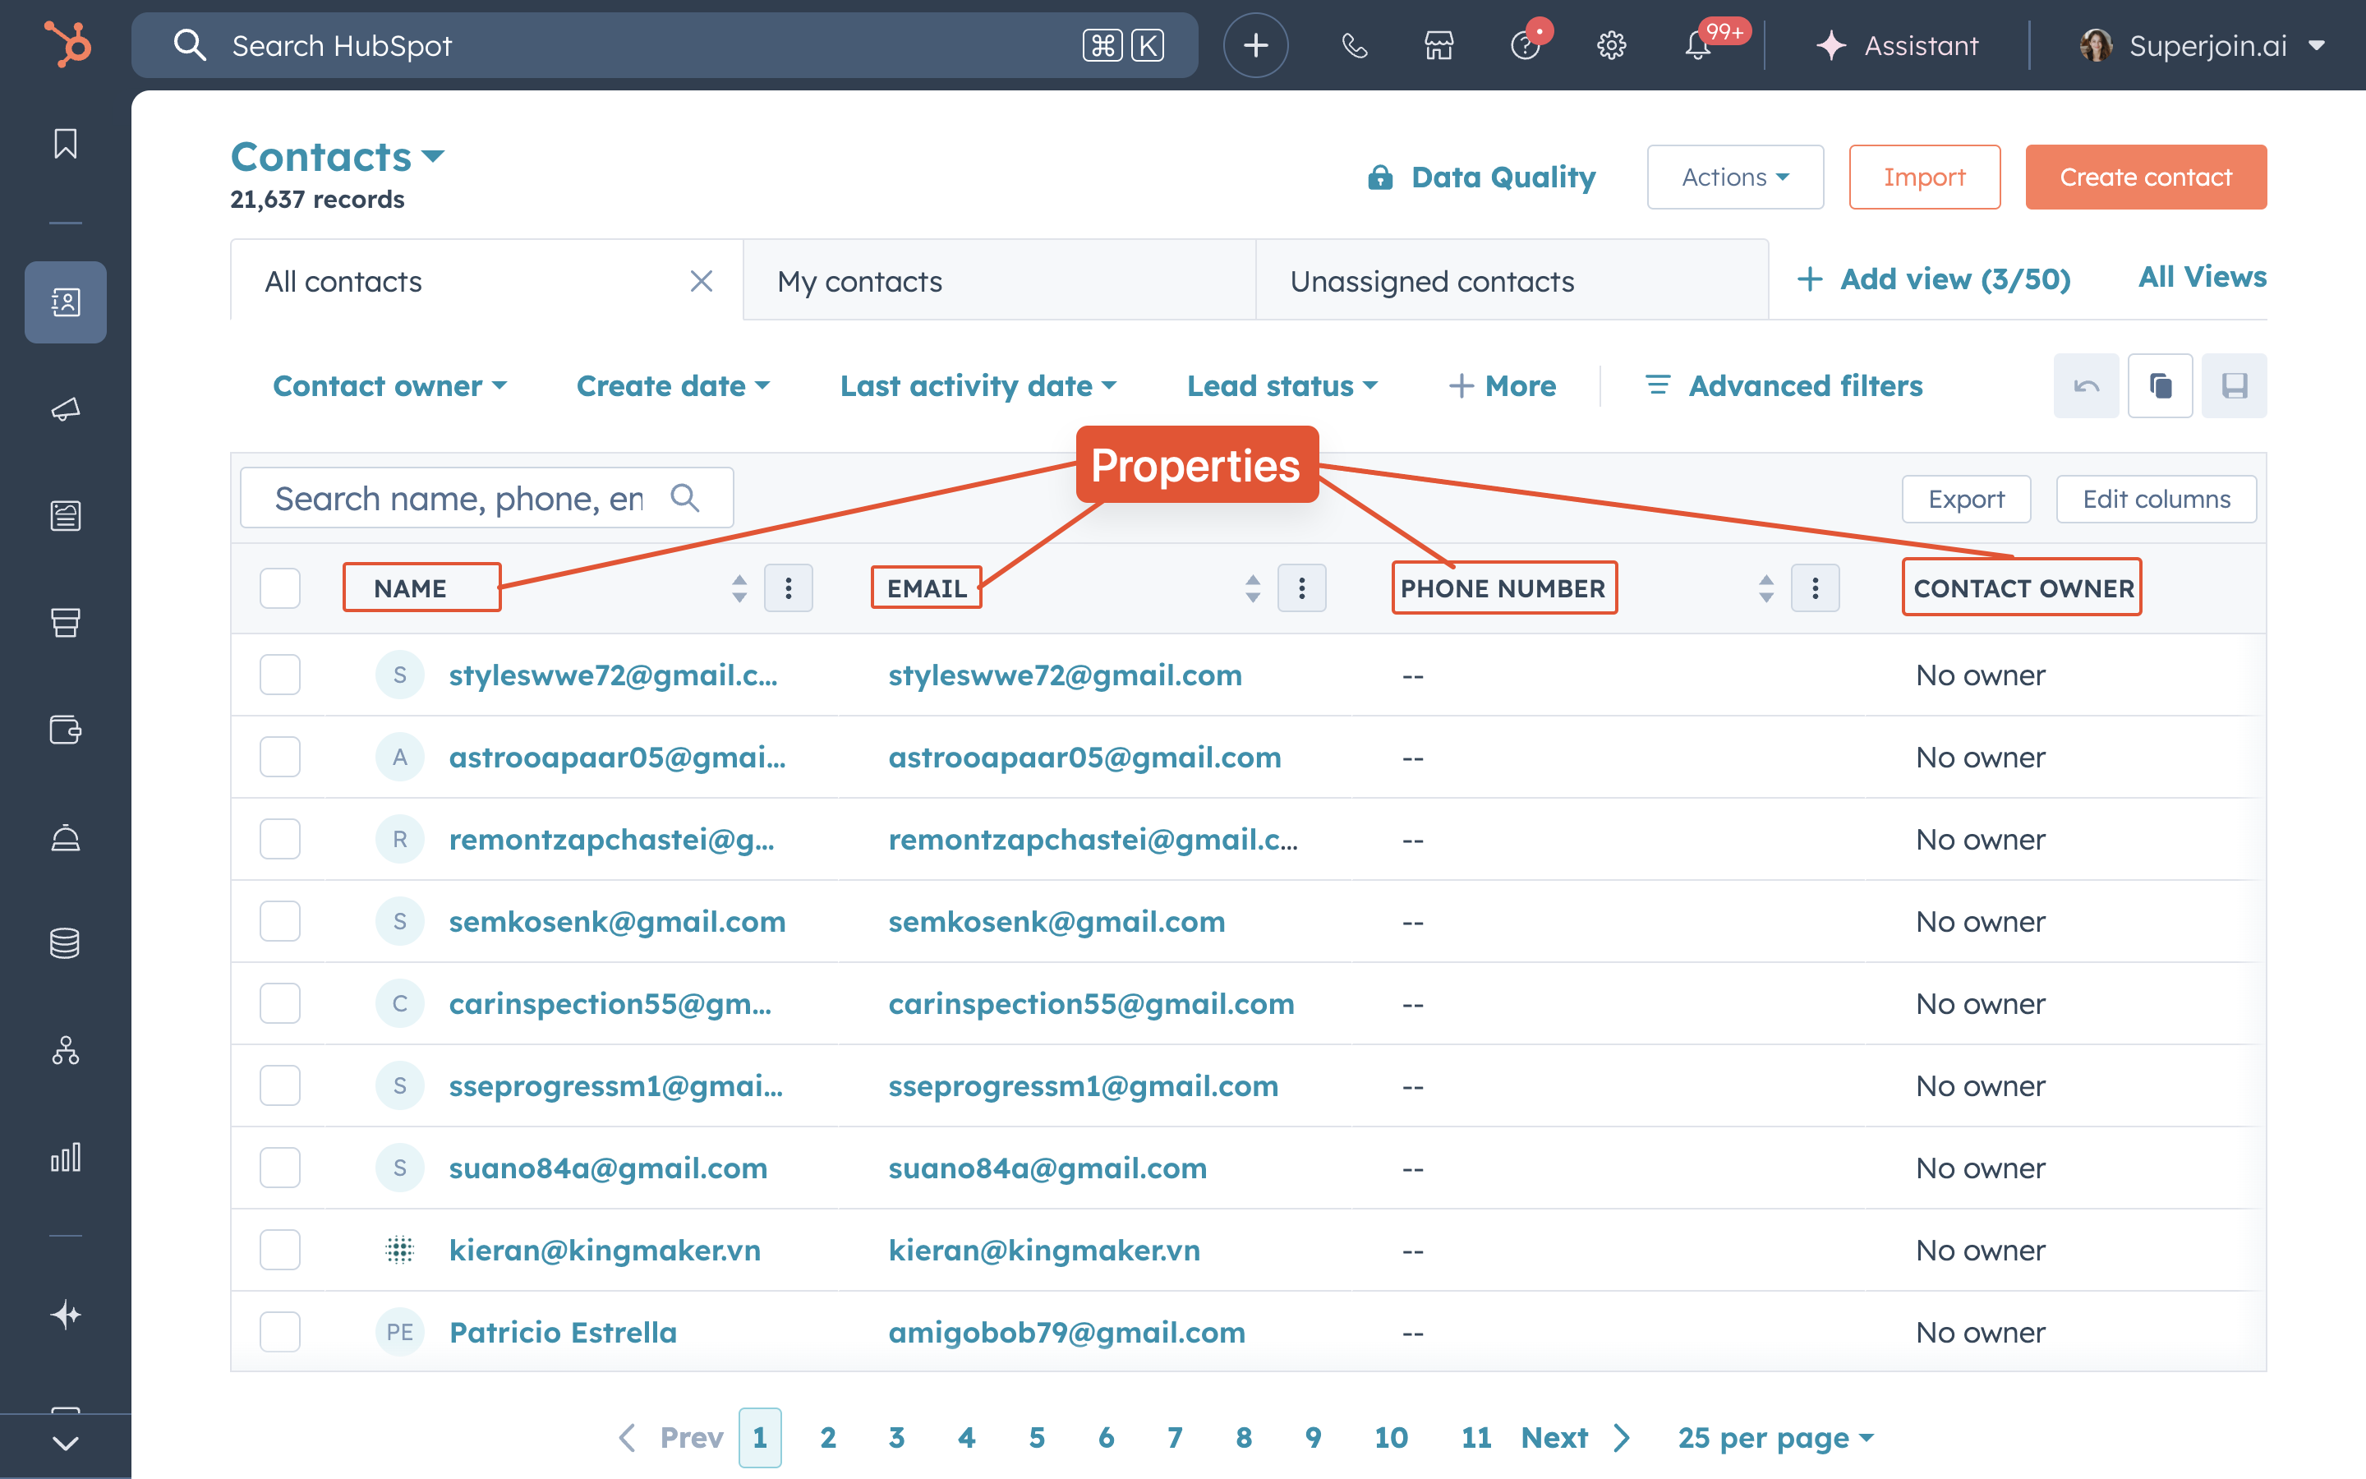Screen dimensions: 2366x1479
Task: Open the Actions dropdown menu
Action: pyautogui.click(x=1734, y=177)
